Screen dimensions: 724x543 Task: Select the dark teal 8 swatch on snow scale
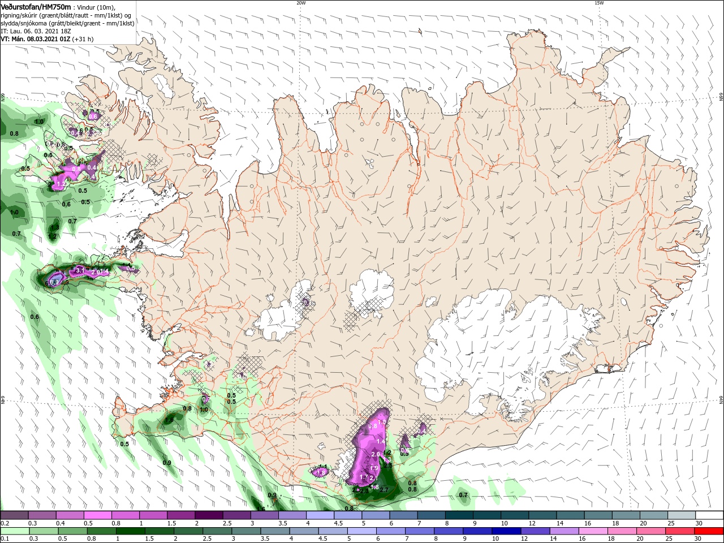pyautogui.click(x=458, y=515)
